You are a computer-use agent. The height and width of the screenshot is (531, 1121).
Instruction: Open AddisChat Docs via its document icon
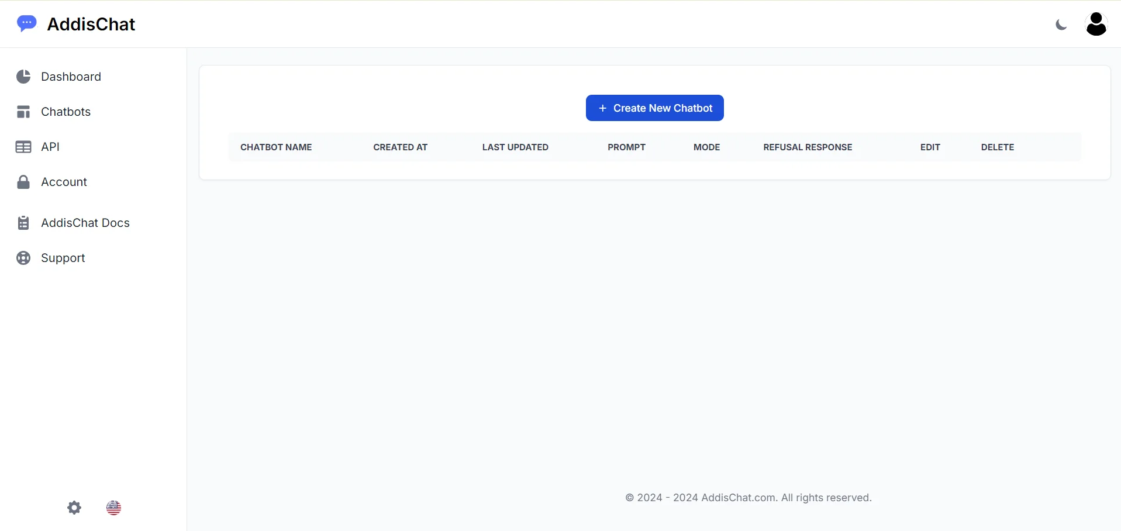click(23, 223)
